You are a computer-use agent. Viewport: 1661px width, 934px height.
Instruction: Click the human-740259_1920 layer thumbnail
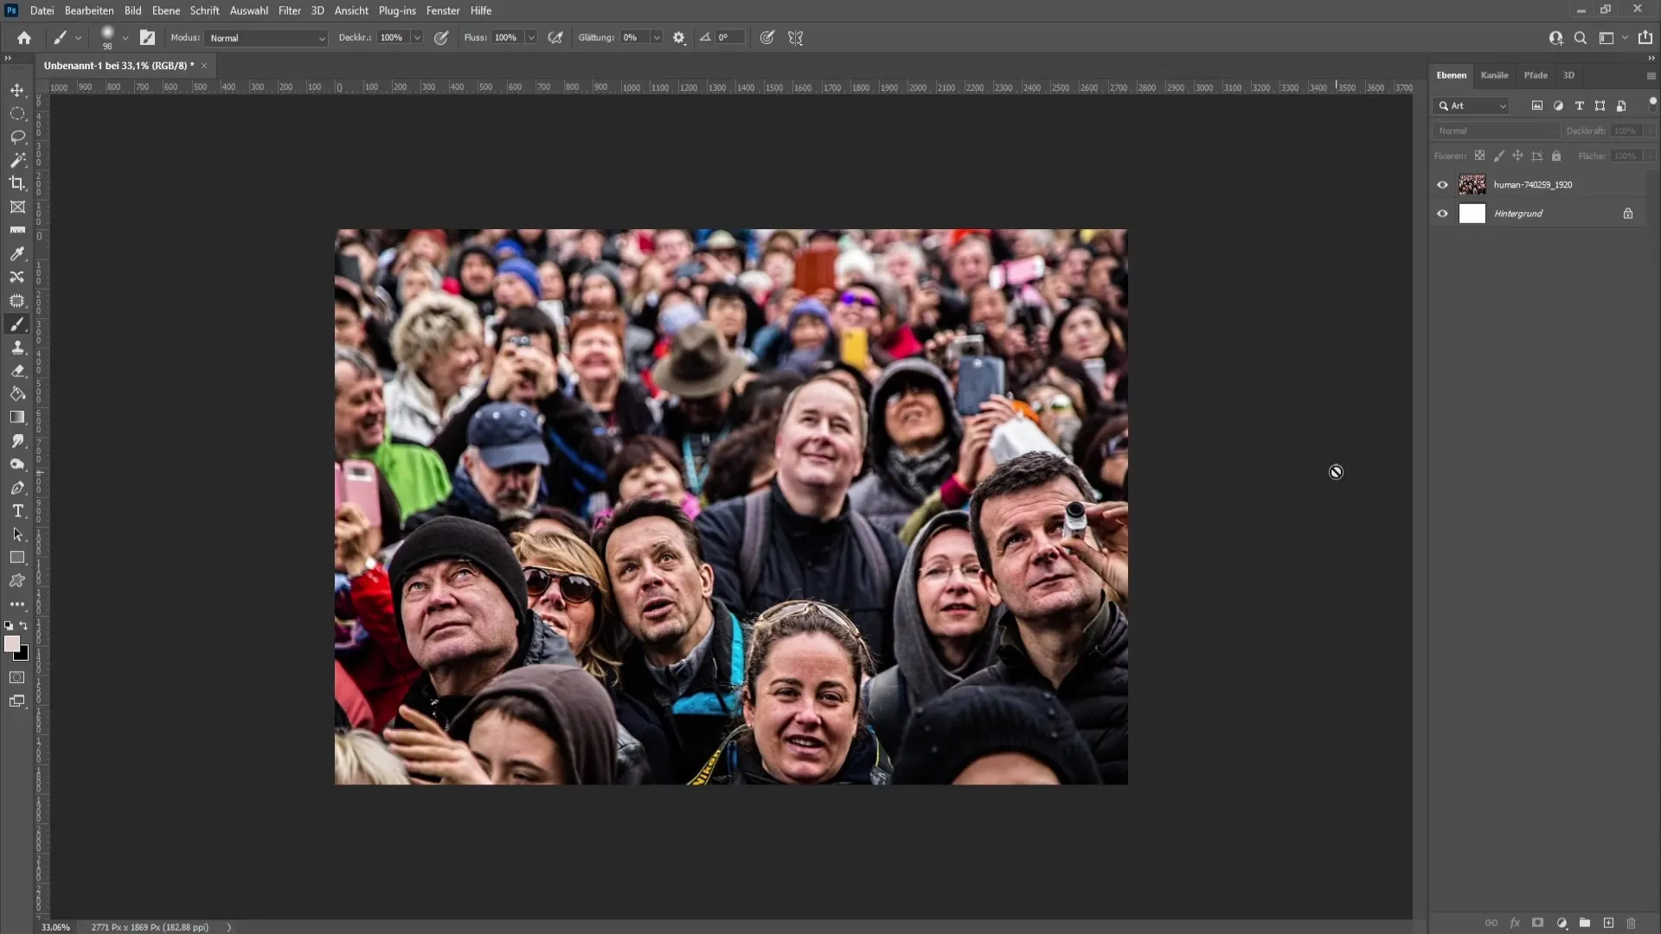[x=1471, y=183]
